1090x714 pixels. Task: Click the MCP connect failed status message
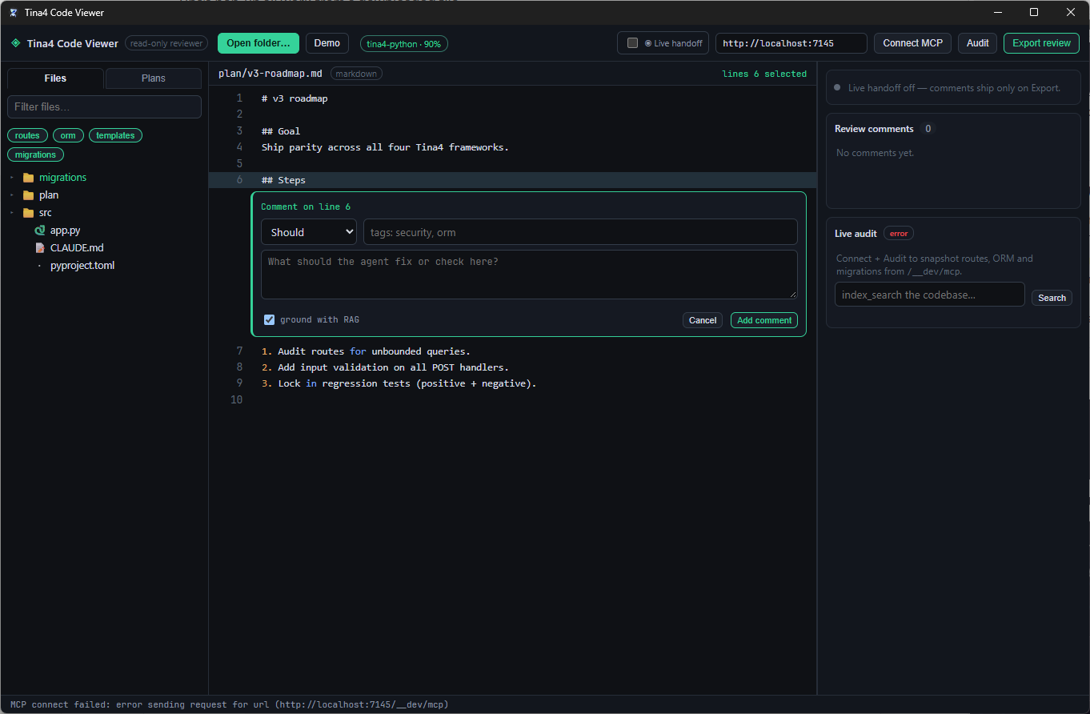[230, 705]
